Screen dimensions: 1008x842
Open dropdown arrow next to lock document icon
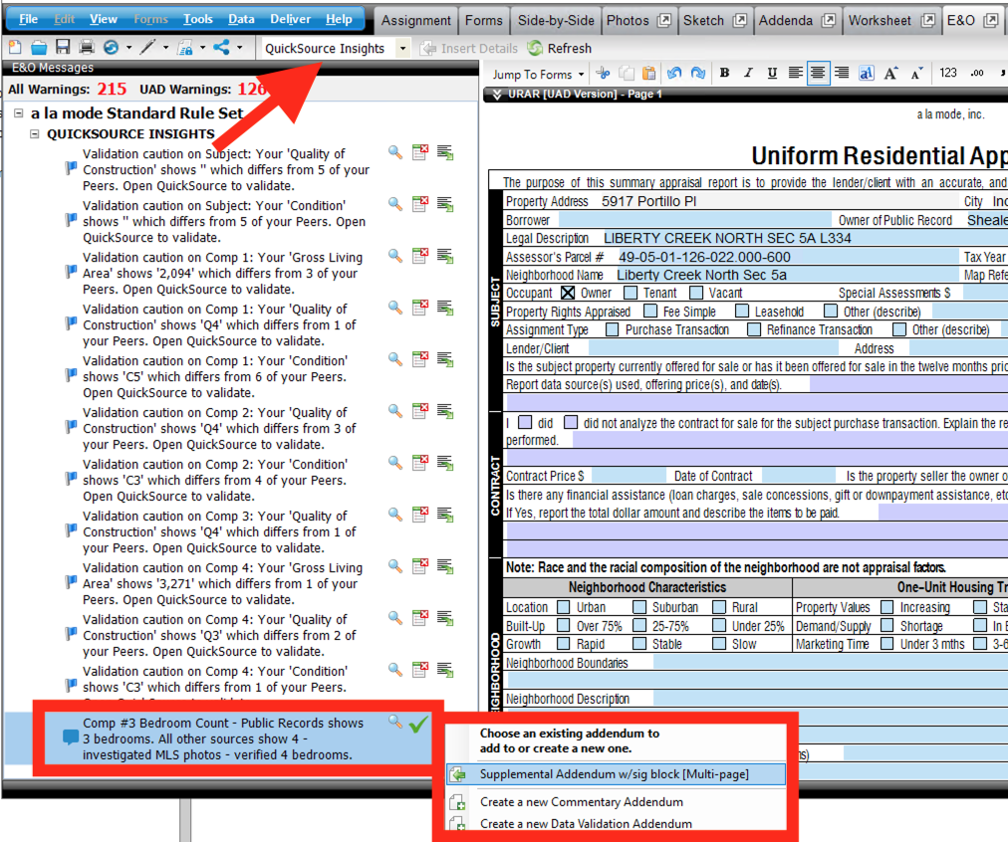click(x=202, y=48)
